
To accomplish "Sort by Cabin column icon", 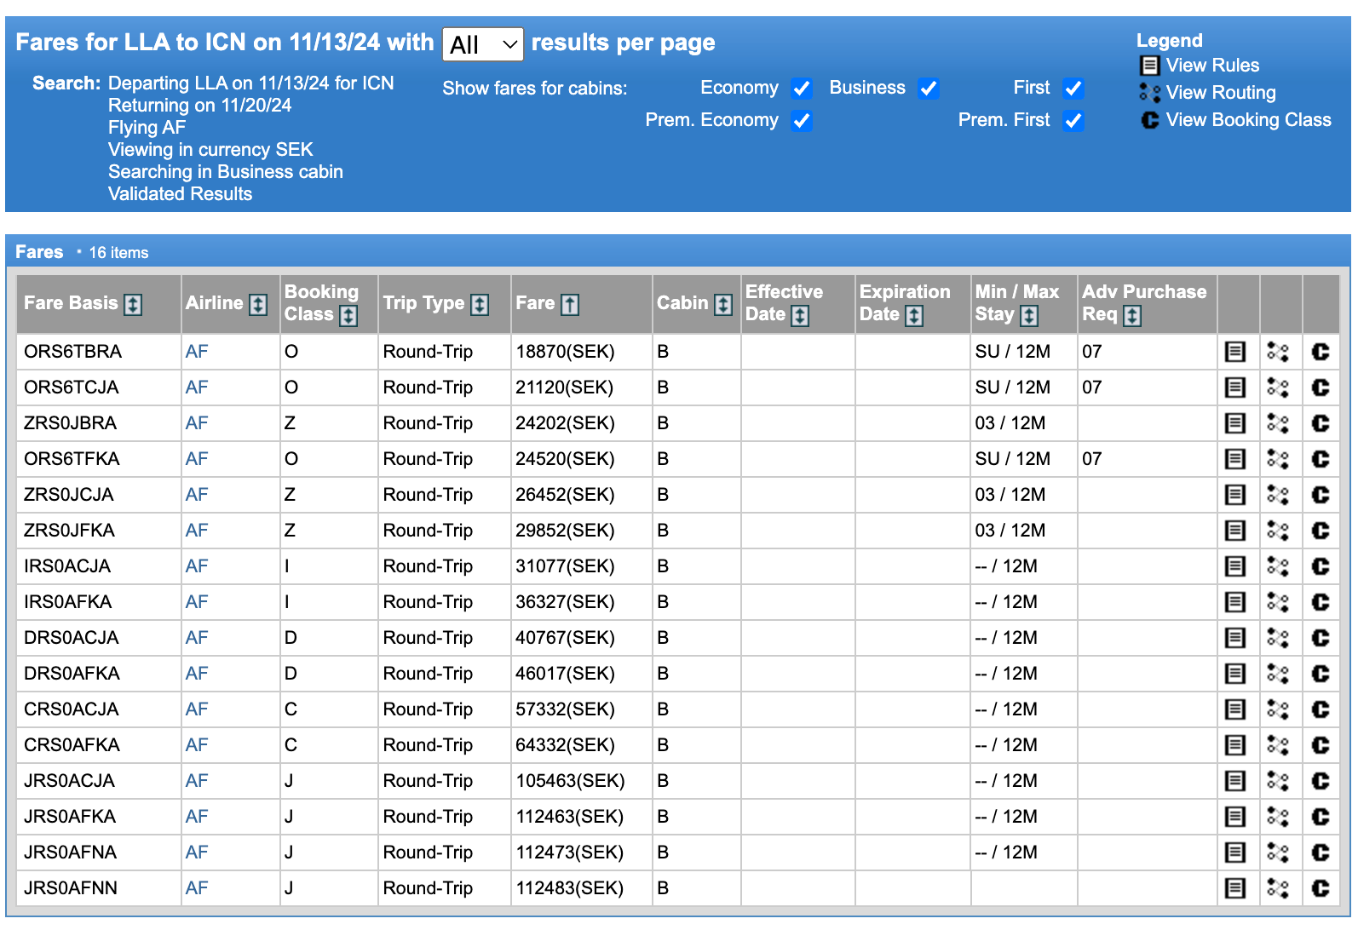I will [x=723, y=304].
